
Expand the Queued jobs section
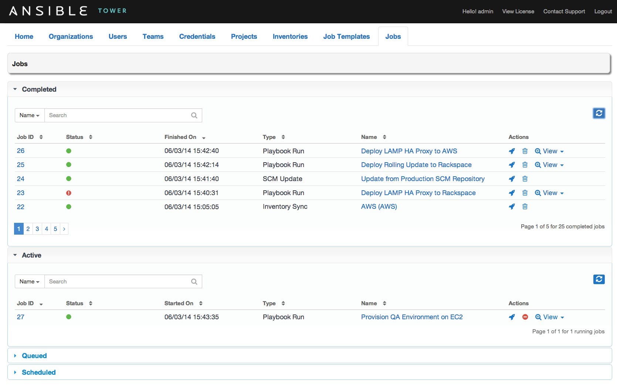[34, 356]
